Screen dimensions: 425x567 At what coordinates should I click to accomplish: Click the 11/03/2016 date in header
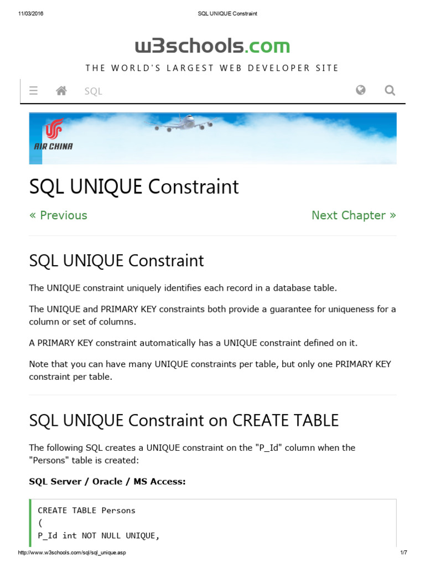click(30, 14)
